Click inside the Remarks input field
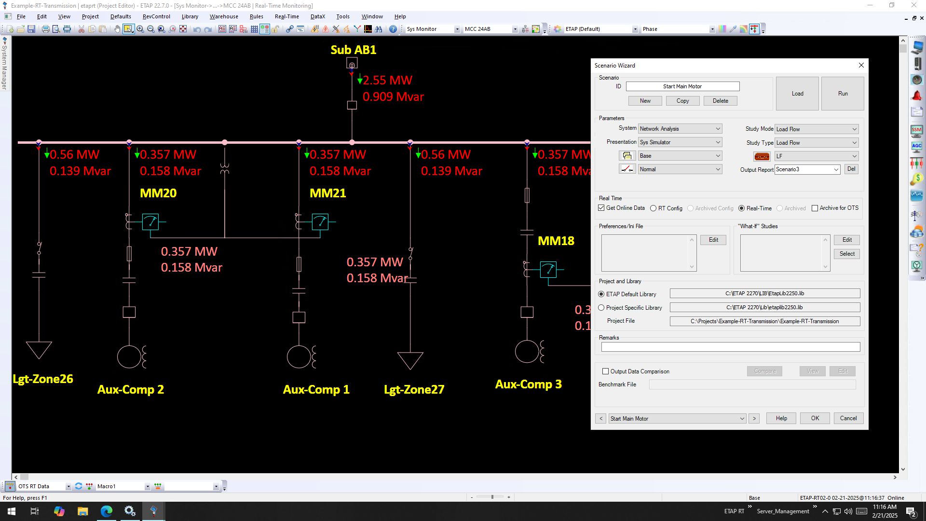Viewport: 926px width, 521px height. (730, 346)
